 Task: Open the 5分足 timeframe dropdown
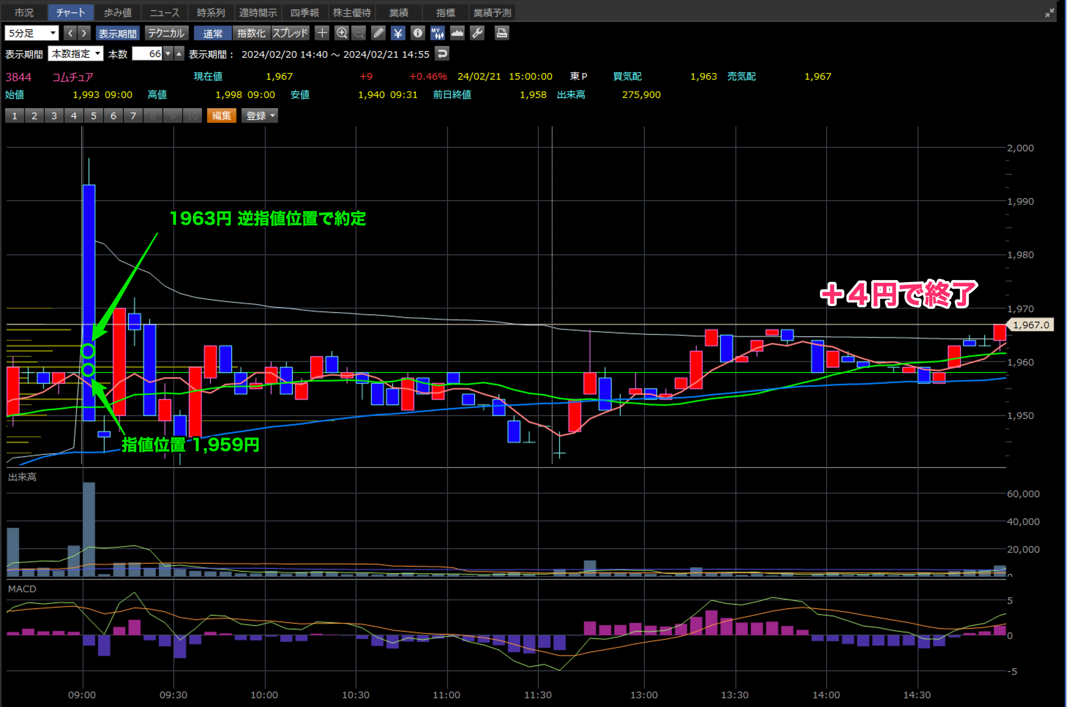(x=31, y=33)
